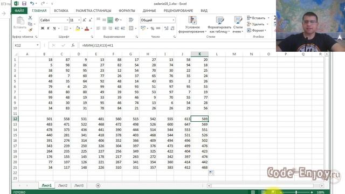
Task: Switch to the ДАННЫЕ ribbon tab
Action: click(149, 11)
